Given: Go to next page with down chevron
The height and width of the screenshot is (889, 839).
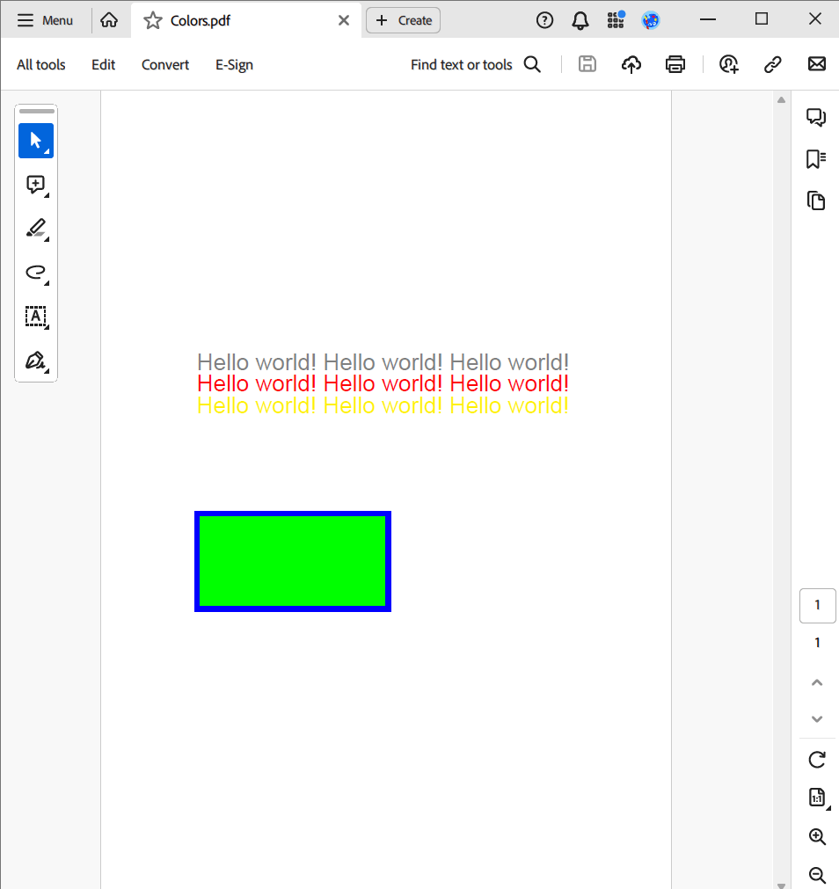Looking at the screenshot, I should 817,718.
